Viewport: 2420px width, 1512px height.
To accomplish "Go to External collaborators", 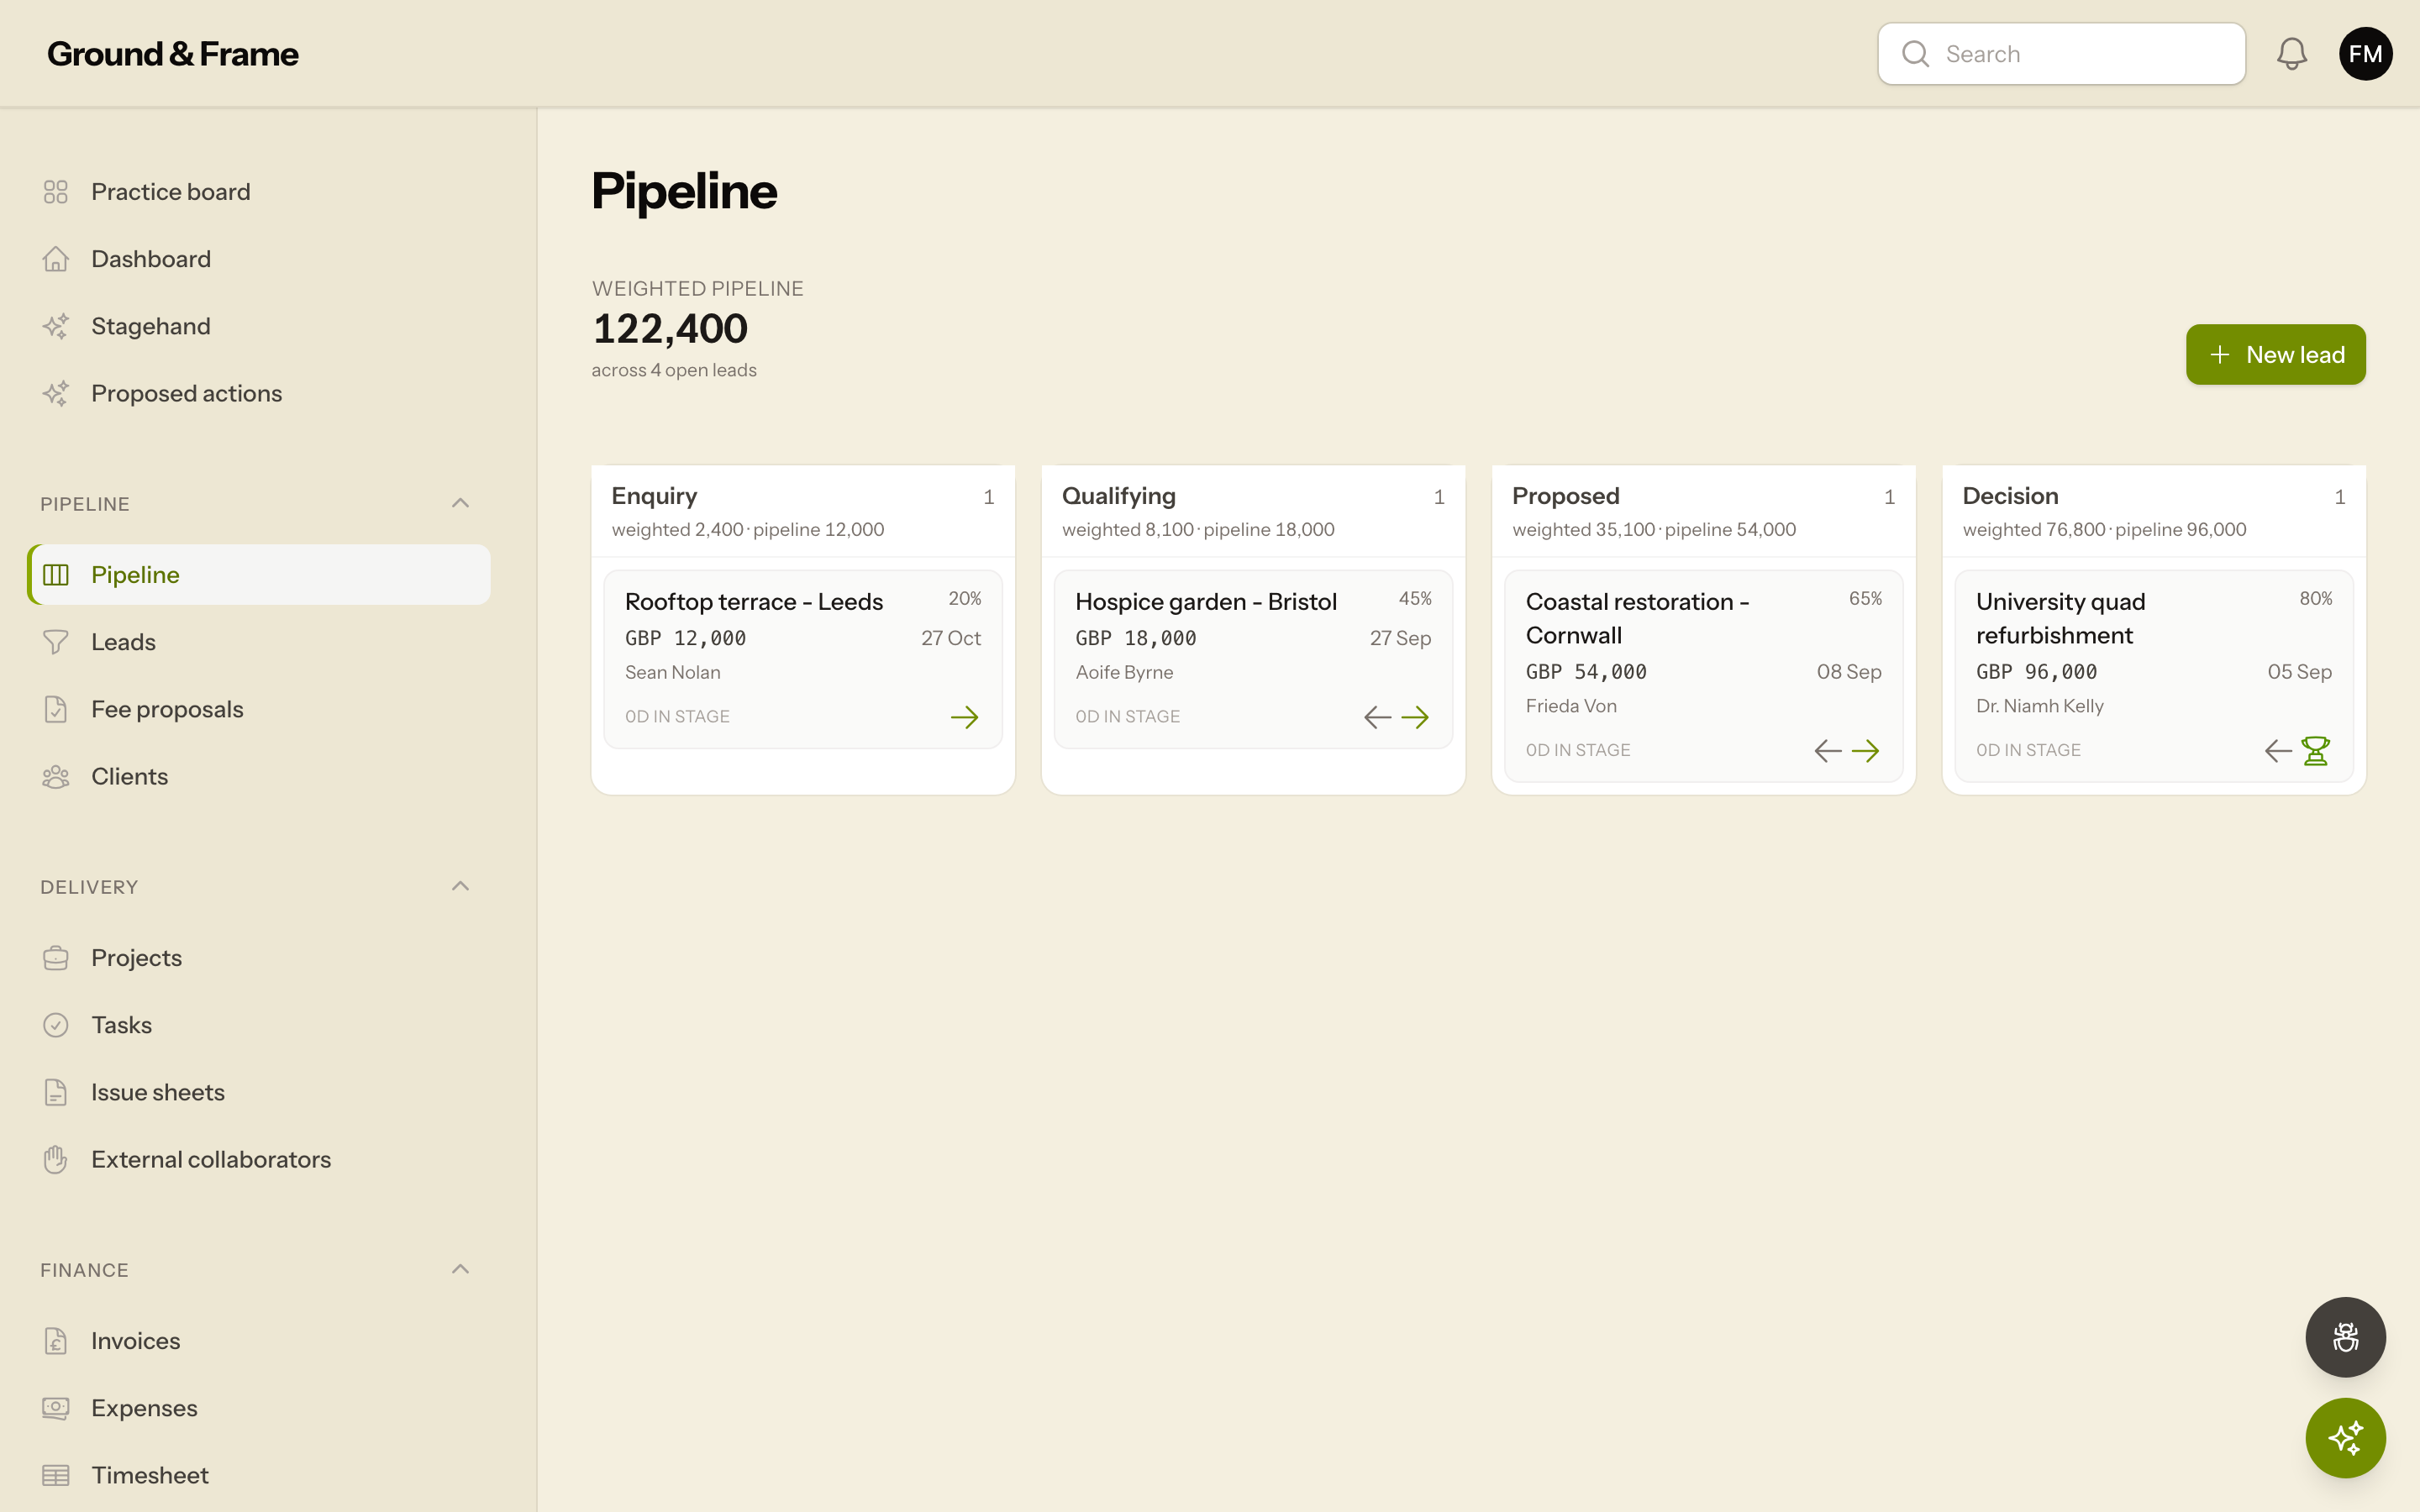I will [x=259, y=1159].
